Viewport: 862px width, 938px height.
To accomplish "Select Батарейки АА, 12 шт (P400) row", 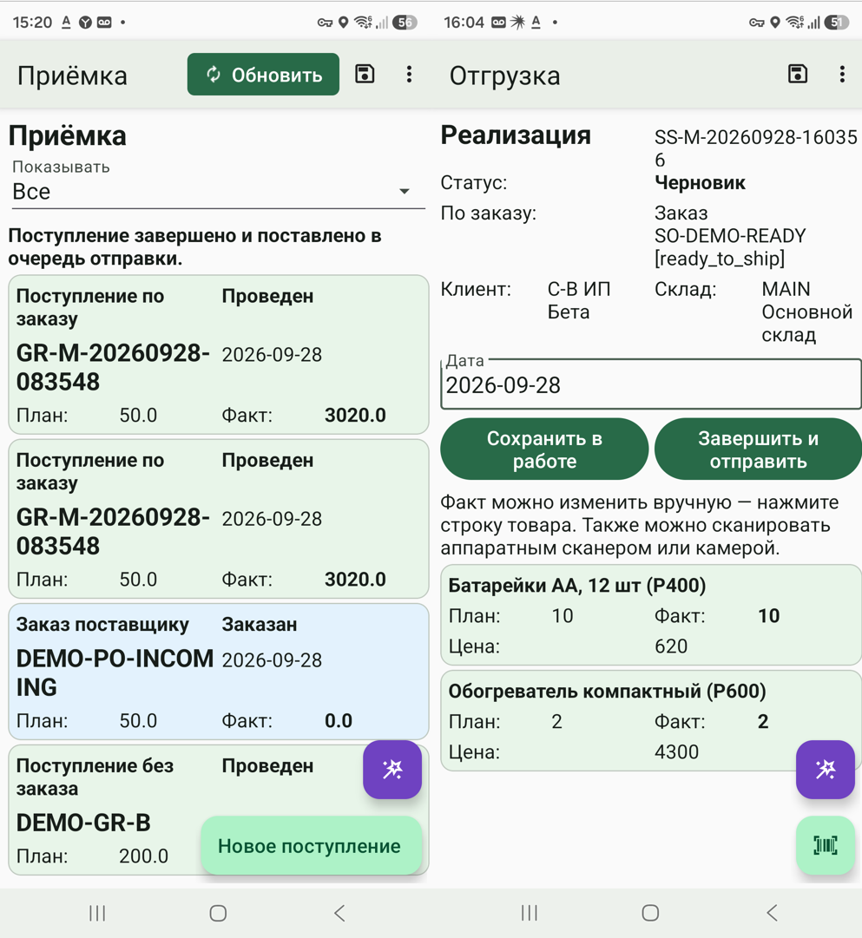I will click(x=651, y=615).
